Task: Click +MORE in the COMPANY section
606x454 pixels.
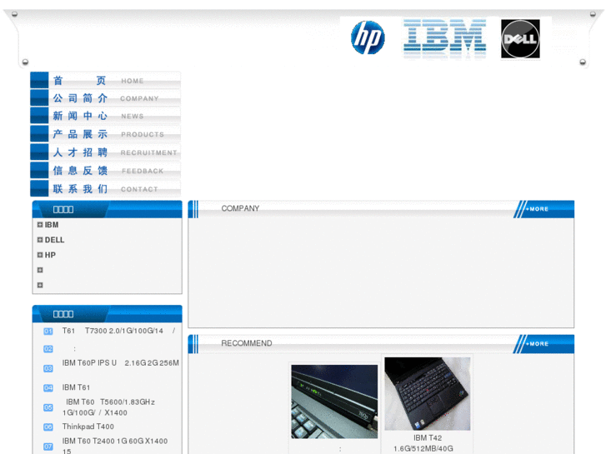Action: tap(537, 209)
